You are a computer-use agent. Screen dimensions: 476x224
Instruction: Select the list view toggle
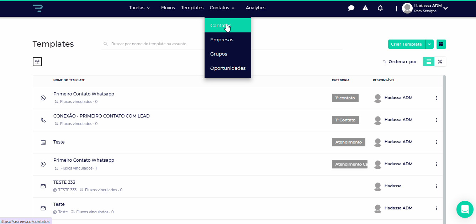click(x=429, y=62)
